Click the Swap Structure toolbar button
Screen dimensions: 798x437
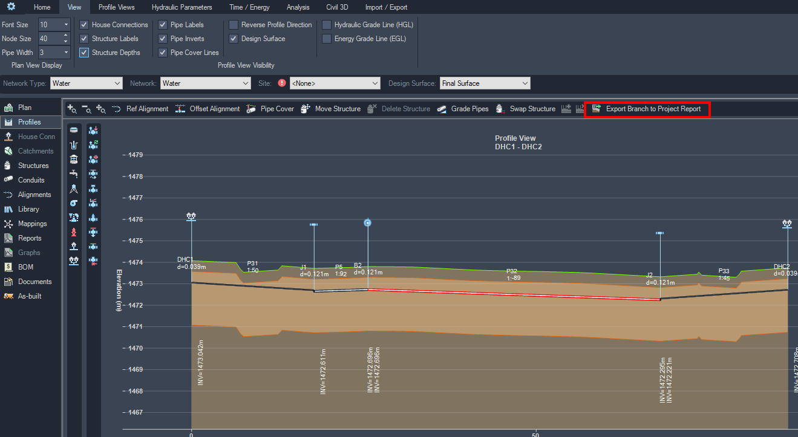point(525,109)
